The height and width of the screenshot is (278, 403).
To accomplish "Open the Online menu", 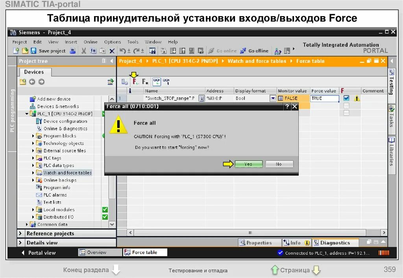I will 91,42.
